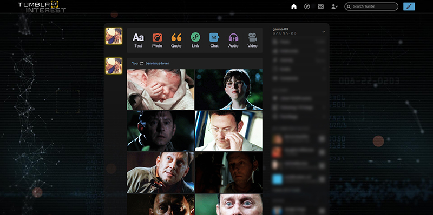Viewport: 433px width, 215px height.
Task: Create a new Quote post
Action: click(176, 40)
